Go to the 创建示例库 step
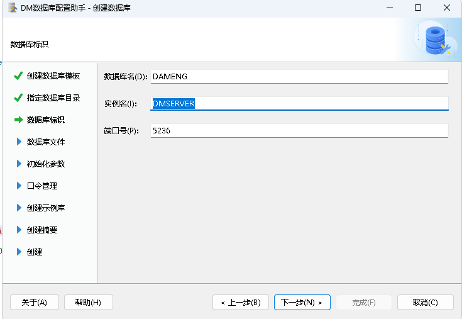Image resolution: width=462 pixels, height=319 pixels. (x=46, y=208)
